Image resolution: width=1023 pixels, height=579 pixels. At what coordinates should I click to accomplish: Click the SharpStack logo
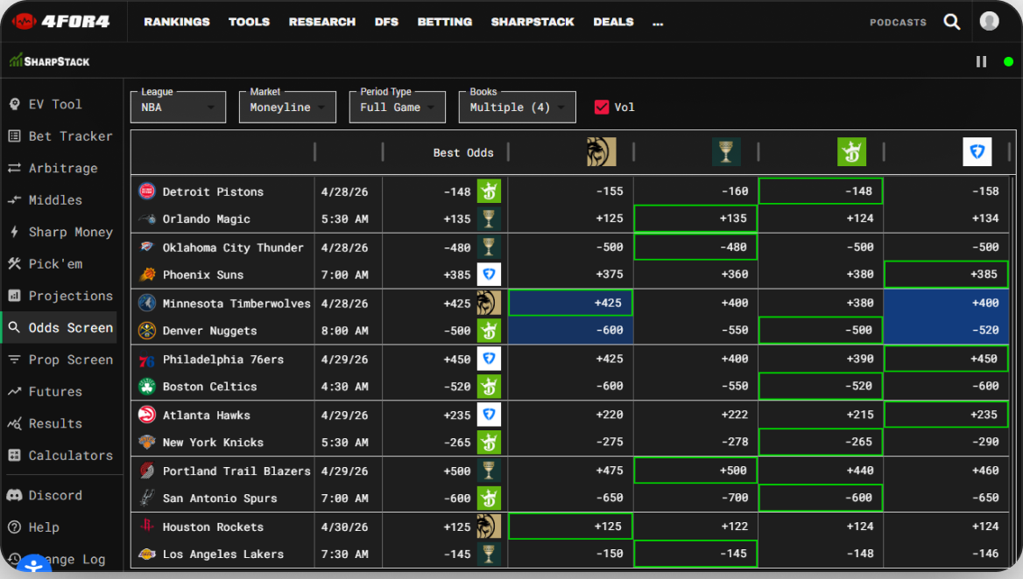point(50,61)
